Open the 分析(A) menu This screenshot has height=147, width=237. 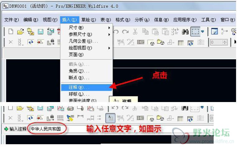click(x=142, y=20)
